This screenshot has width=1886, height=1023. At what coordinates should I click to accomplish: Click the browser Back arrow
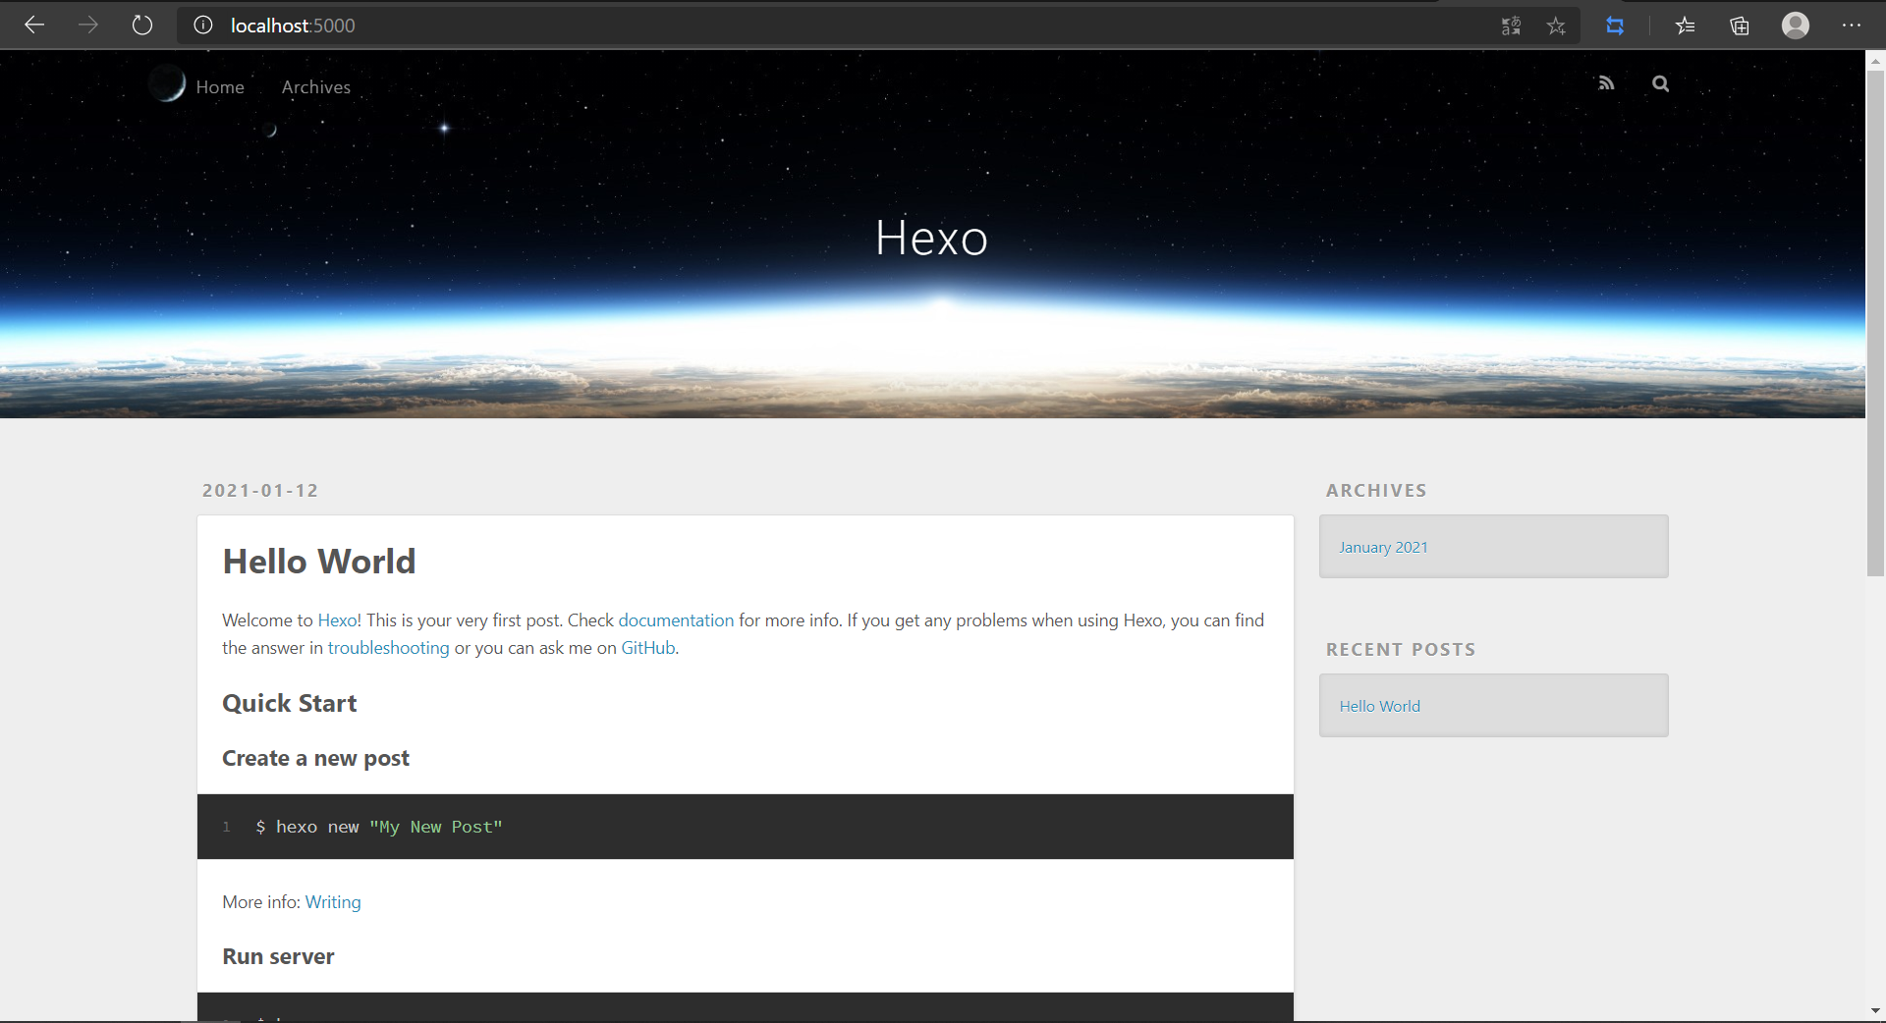(x=34, y=26)
